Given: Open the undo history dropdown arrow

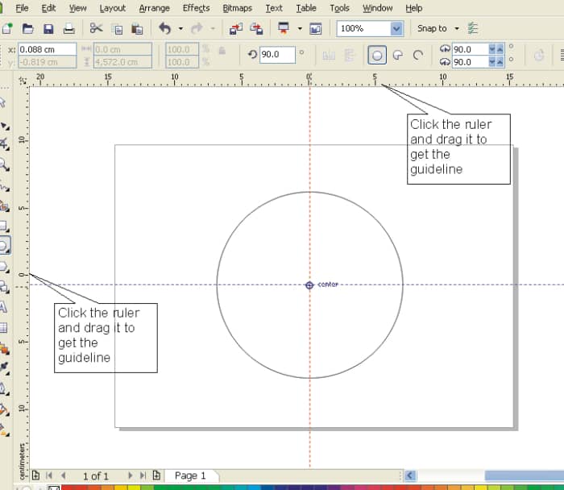Looking at the screenshot, I should (x=180, y=28).
